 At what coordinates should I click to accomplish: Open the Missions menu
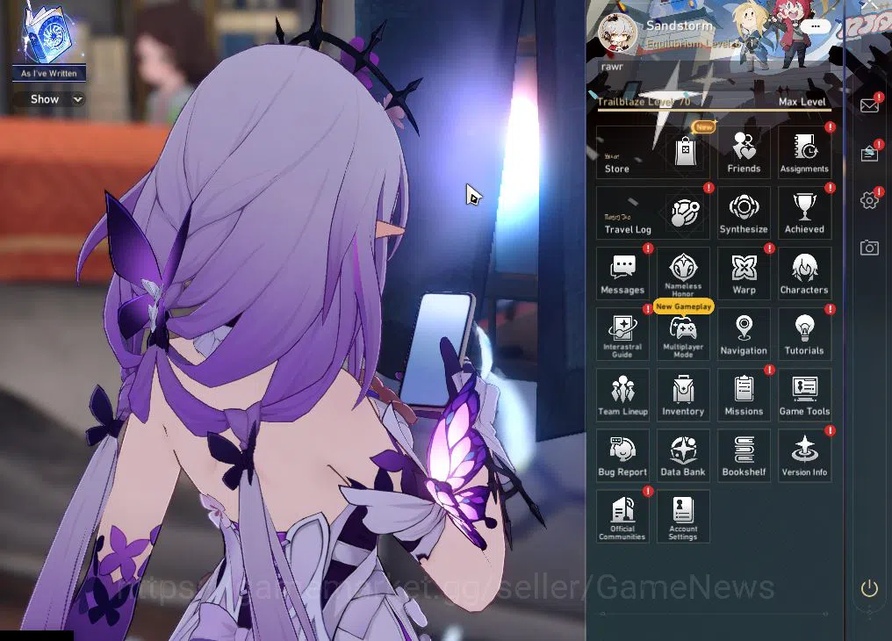pos(744,395)
